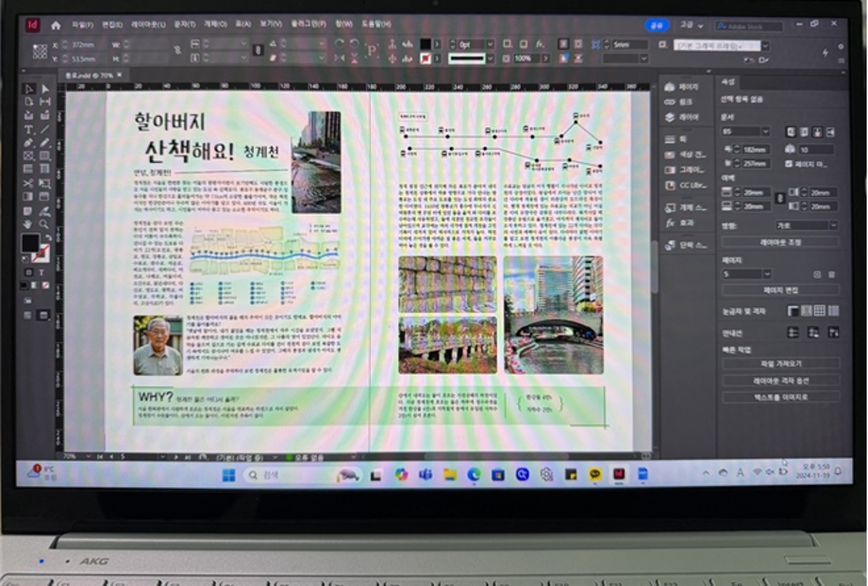Screen dimensions: 868x586
Task: Open the 파일(F) menu
Action: tap(82, 25)
